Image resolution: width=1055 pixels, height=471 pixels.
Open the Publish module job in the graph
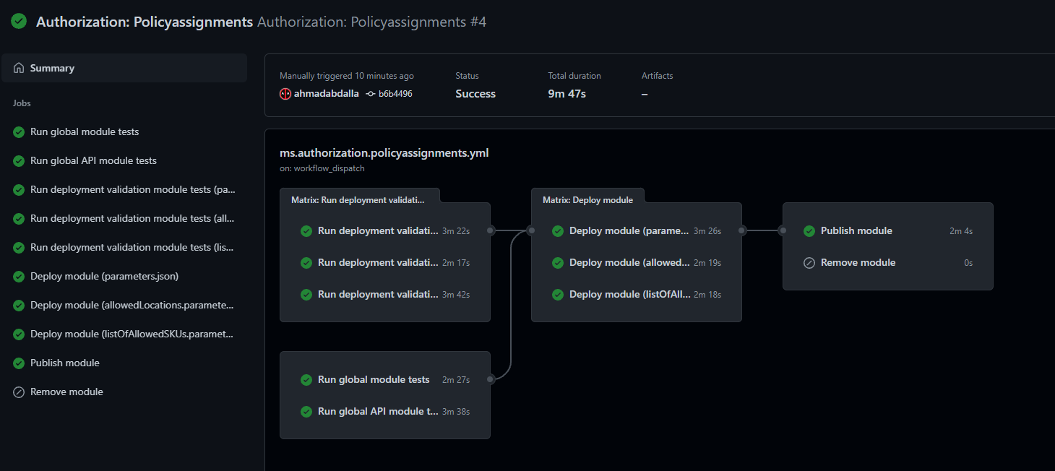click(x=856, y=231)
